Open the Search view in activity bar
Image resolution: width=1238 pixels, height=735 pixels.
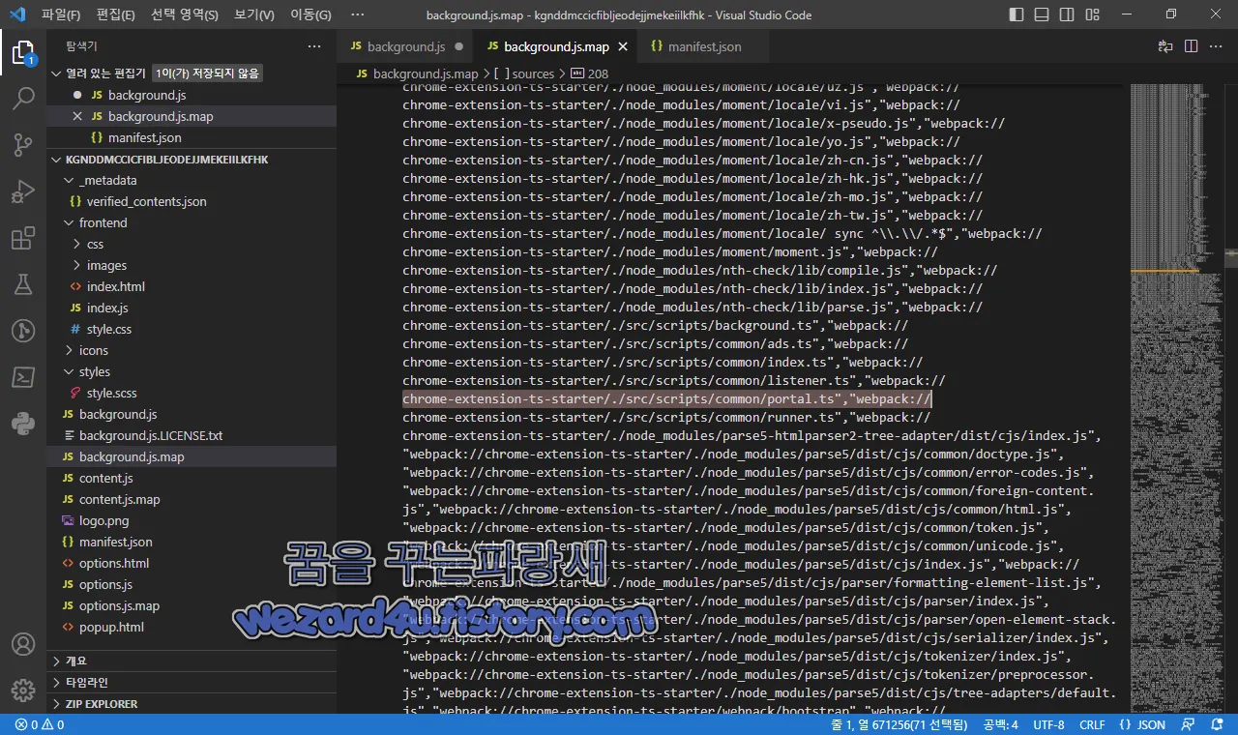(x=23, y=99)
